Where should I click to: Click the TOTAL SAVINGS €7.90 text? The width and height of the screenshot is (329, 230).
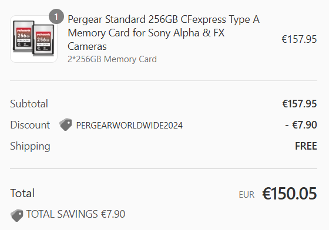tap(76, 214)
